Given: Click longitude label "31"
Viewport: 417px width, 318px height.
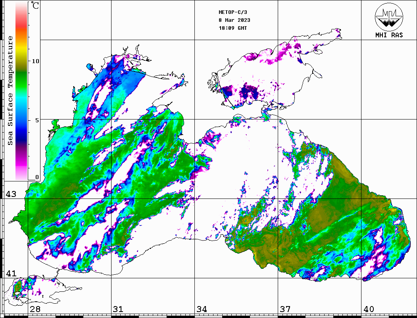Looking at the screenshot, I should click(118, 309).
